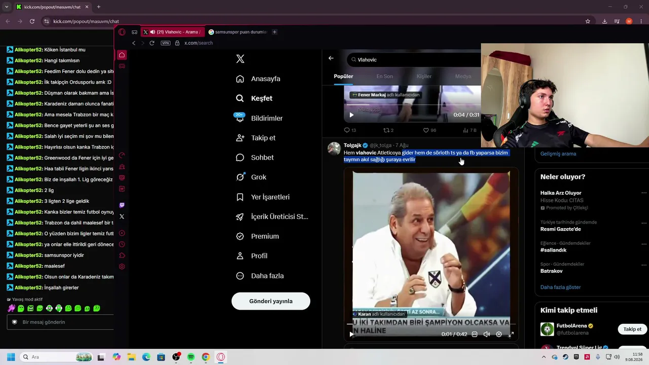Open Spotify from the taskbar

[x=191, y=357]
